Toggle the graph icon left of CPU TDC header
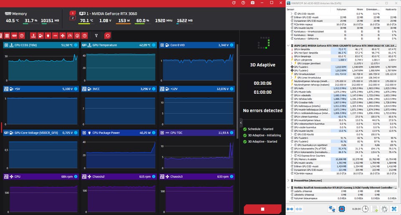The width and height of the screenshot is (401, 215). coord(162,133)
